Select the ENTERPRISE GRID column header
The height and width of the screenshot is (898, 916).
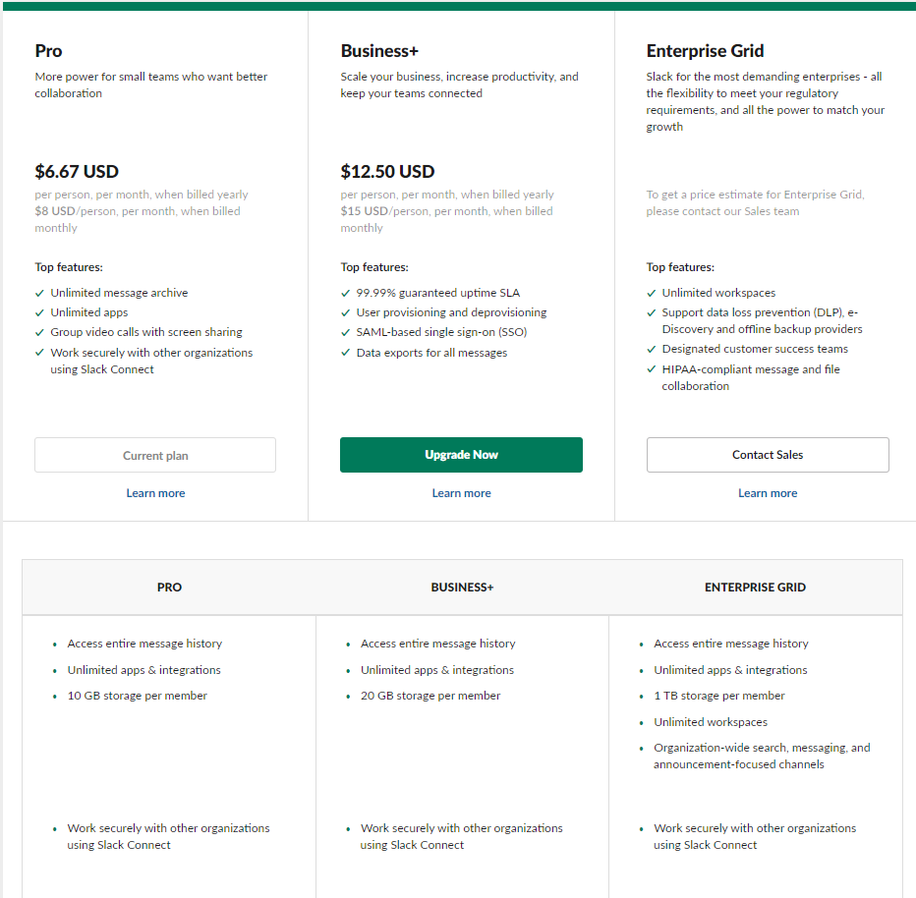pos(755,588)
